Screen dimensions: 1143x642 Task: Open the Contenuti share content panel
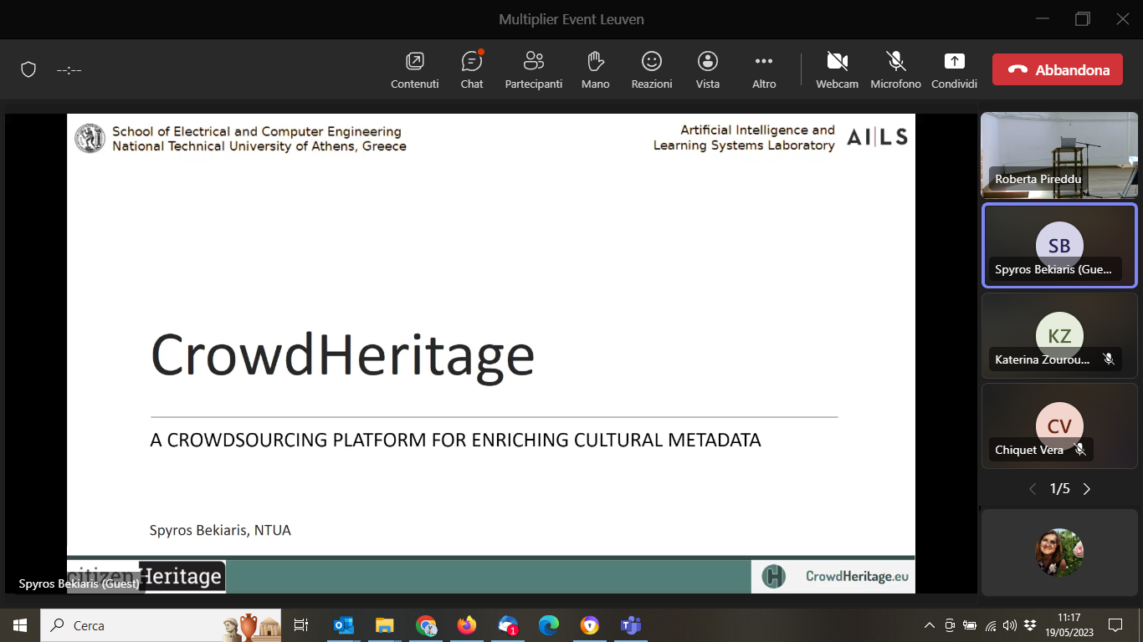tap(415, 70)
